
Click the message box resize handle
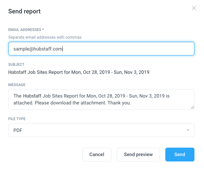[192, 107]
